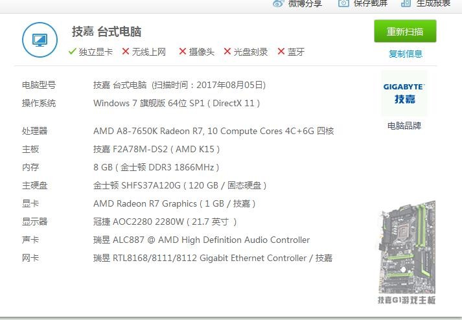Image resolution: width=462 pixels, height=320 pixels.
Task: Click the 电脑型号 label
Action: pyautogui.click(x=39, y=85)
